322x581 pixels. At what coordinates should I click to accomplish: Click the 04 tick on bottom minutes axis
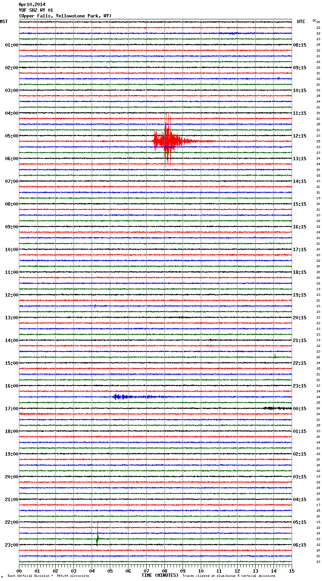(92, 571)
